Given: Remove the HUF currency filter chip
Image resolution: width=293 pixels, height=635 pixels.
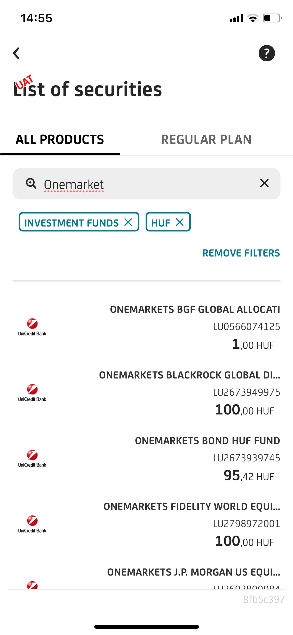Looking at the screenshot, I should click(180, 222).
